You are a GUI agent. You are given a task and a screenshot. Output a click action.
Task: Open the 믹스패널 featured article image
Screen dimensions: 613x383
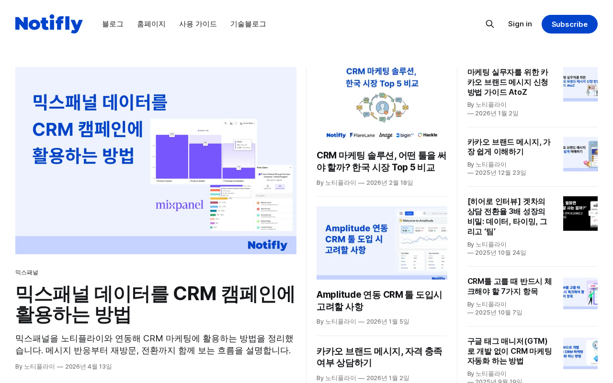pos(156,160)
